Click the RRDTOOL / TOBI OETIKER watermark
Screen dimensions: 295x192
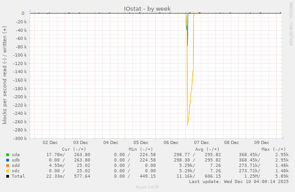coord(291,24)
